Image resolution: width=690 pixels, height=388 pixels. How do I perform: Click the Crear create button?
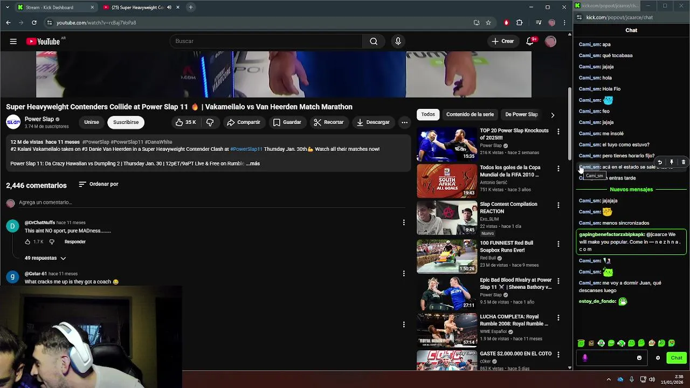click(x=503, y=41)
